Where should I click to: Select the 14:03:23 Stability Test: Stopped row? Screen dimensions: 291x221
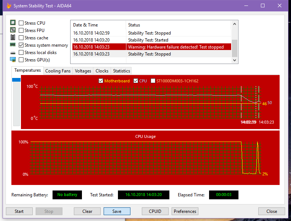[x=152, y=54]
